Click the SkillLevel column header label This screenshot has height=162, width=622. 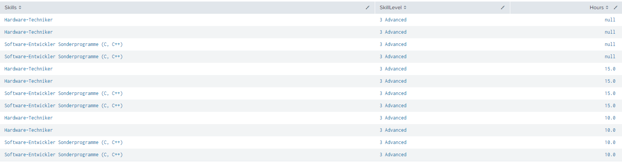click(390, 8)
